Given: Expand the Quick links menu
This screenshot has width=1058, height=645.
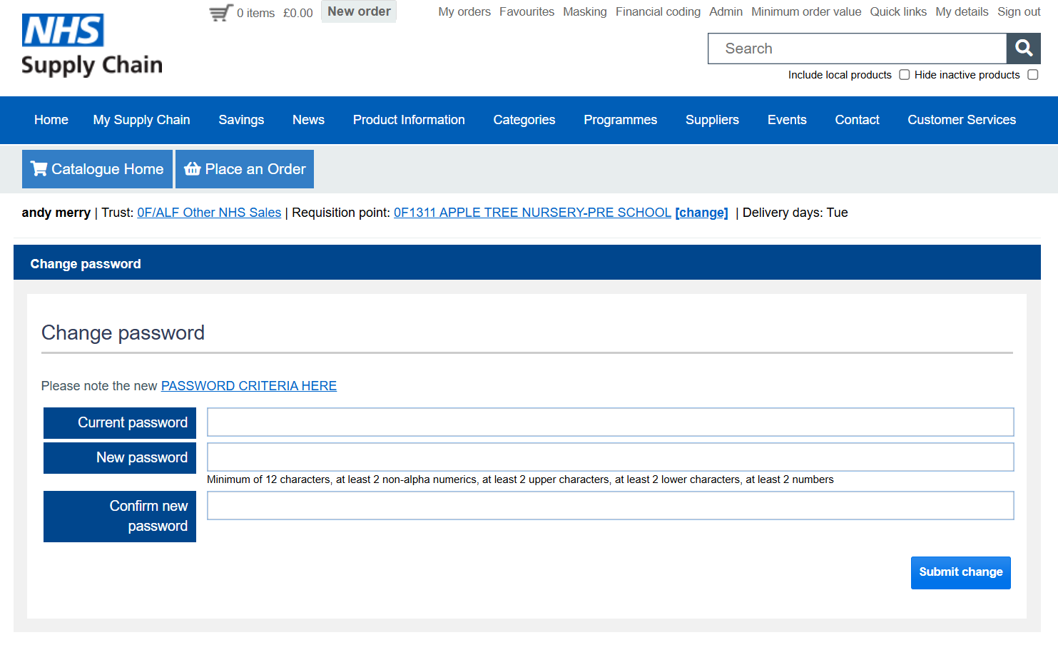Looking at the screenshot, I should click(897, 12).
